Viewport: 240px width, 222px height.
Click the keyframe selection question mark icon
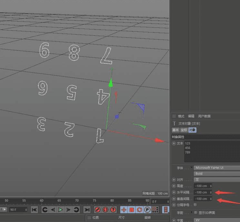point(113,210)
